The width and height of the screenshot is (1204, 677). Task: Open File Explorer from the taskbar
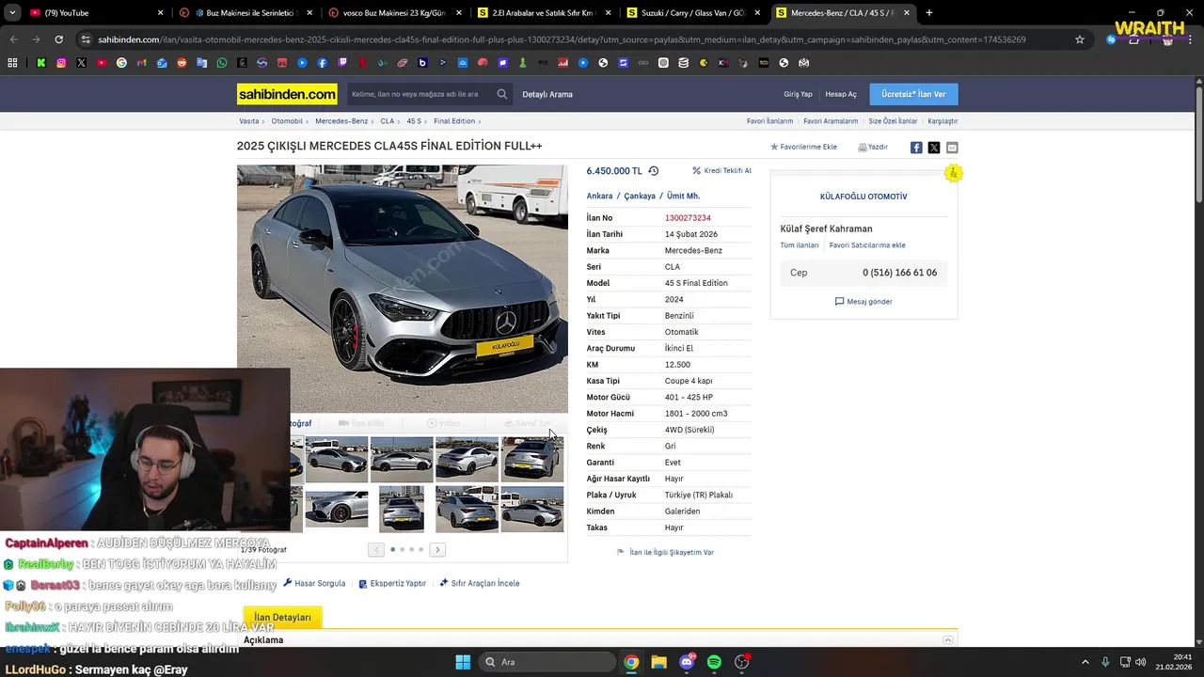click(x=658, y=662)
